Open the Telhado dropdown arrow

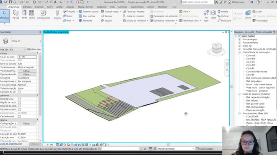click(77, 11)
